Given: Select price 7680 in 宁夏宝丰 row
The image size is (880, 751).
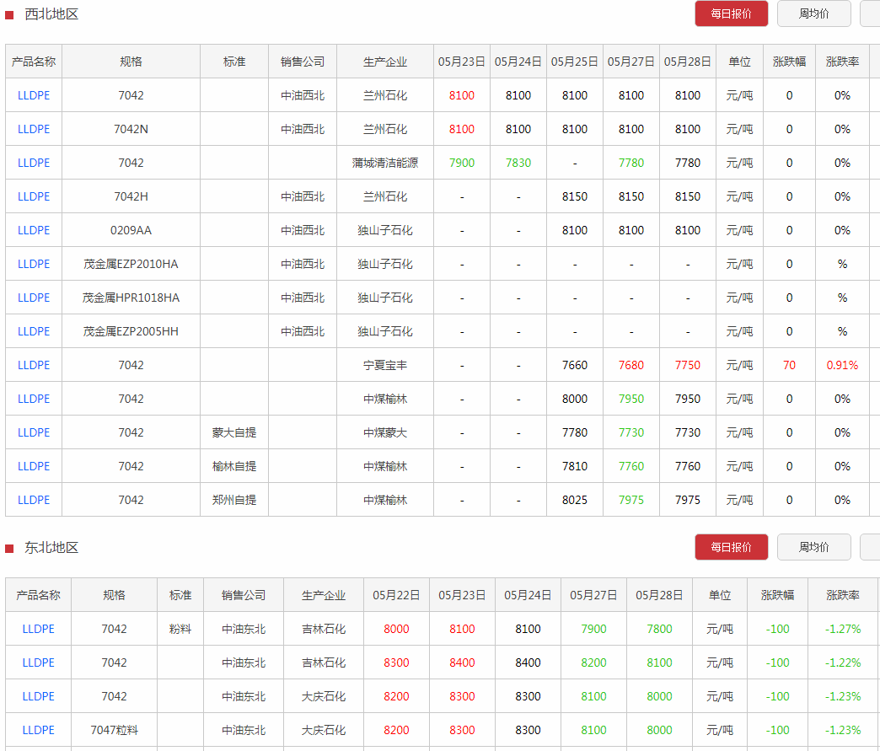Looking at the screenshot, I should 631,365.
